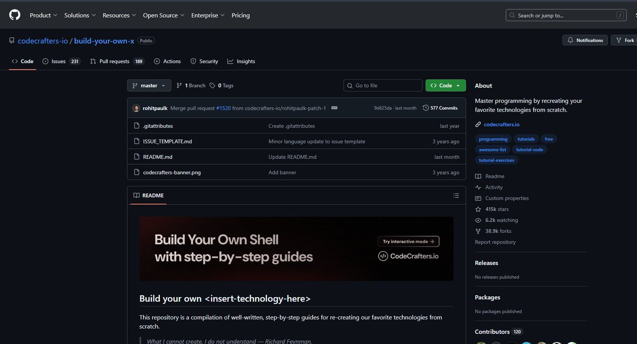This screenshot has width=637, height=344.
Task: Open the Releases heading link
Action: point(487,263)
